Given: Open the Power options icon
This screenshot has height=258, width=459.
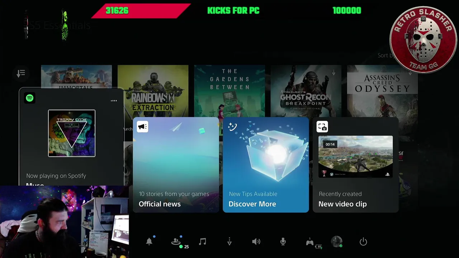Looking at the screenshot, I should 363,242.
